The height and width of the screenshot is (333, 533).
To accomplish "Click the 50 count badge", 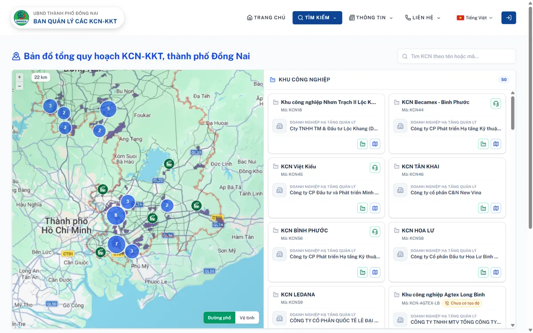I will pyautogui.click(x=504, y=80).
